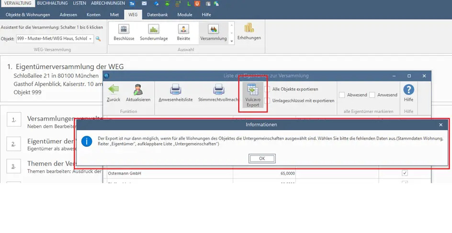Screen dimensions: 452x233
Task: Minimize the owner list window
Action: [394, 76]
